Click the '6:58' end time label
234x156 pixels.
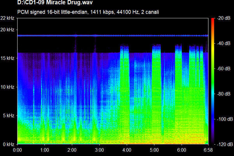click(x=208, y=150)
